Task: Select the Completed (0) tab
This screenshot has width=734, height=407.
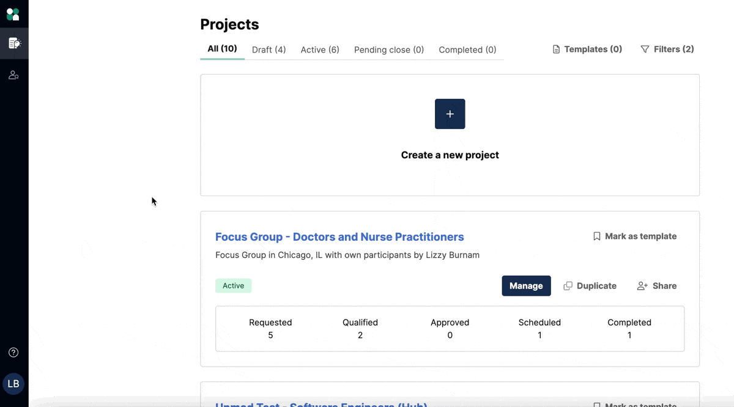Action: [x=467, y=50]
